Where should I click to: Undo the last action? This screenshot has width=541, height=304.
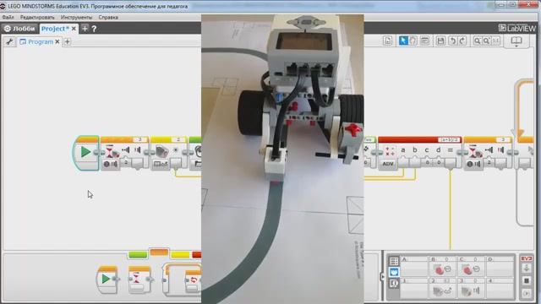[452, 41]
